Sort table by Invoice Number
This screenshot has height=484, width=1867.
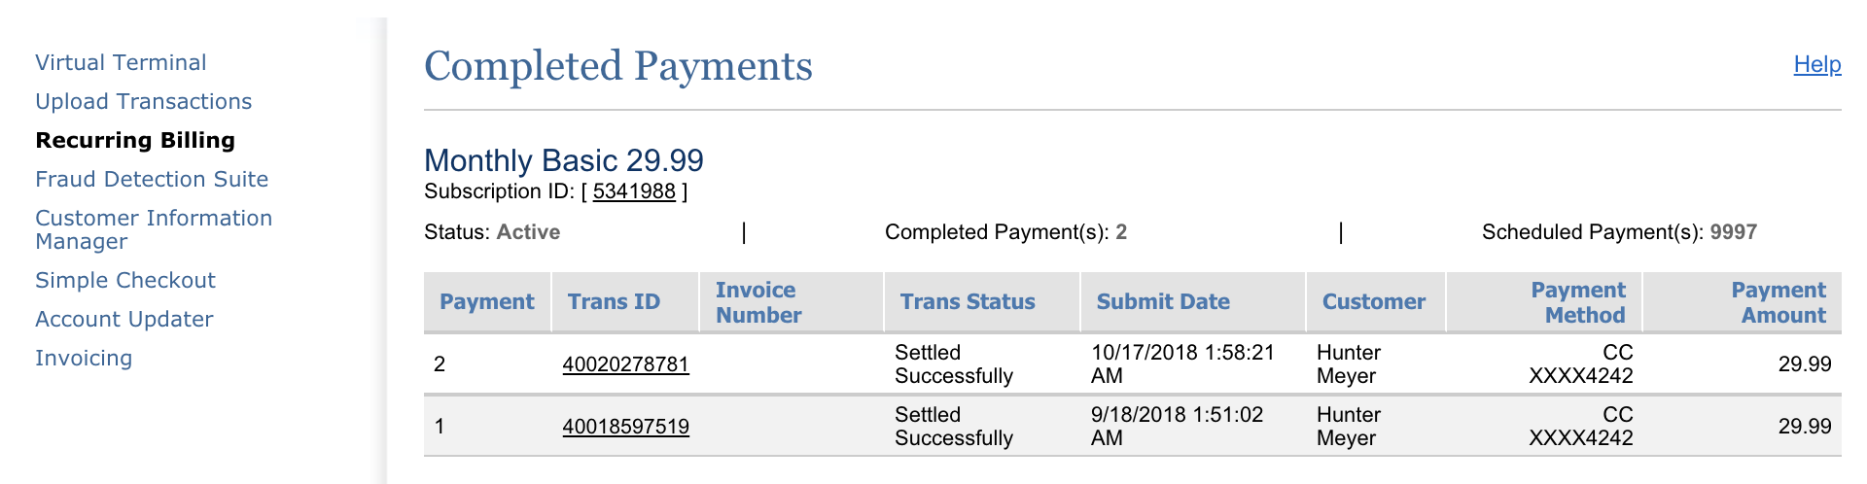(x=758, y=302)
